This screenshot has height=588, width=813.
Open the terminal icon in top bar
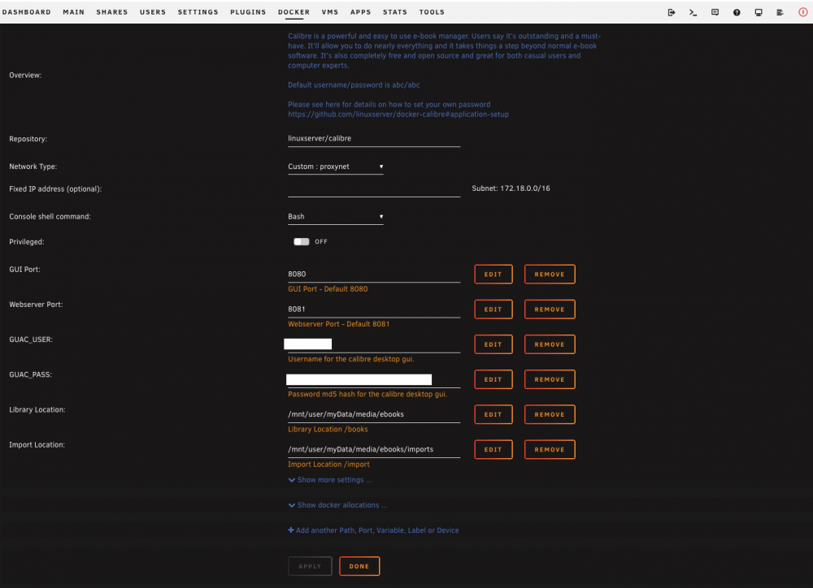click(x=693, y=12)
